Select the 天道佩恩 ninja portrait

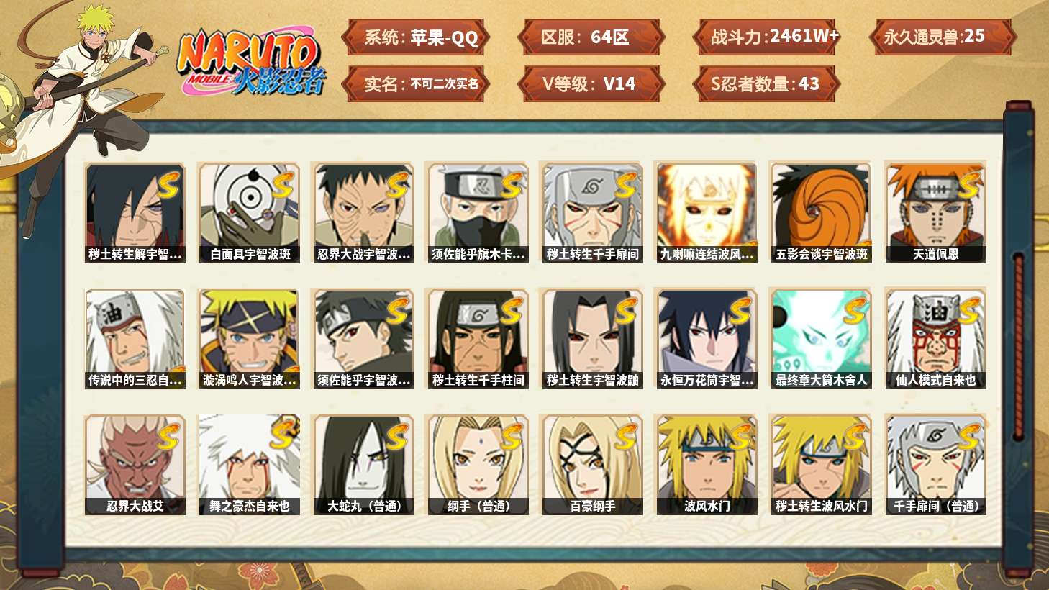[x=935, y=212]
